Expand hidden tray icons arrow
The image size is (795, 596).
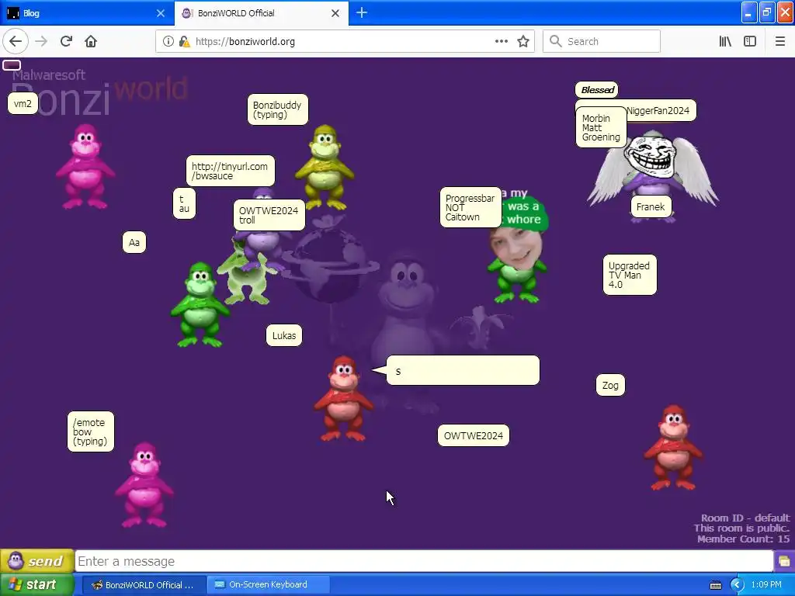[x=736, y=585]
